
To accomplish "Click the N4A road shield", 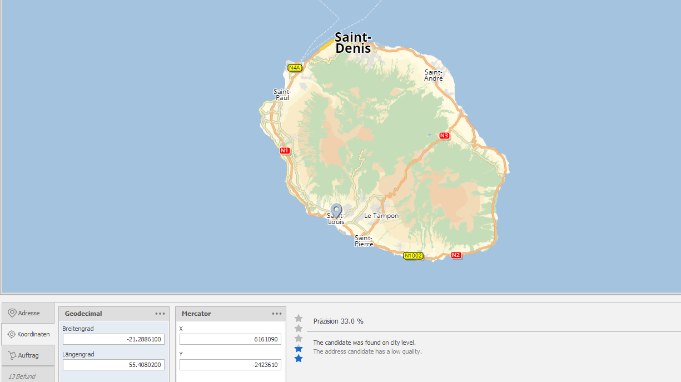I will click(295, 68).
